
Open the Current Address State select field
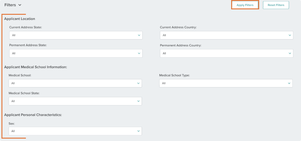coord(76,35)
